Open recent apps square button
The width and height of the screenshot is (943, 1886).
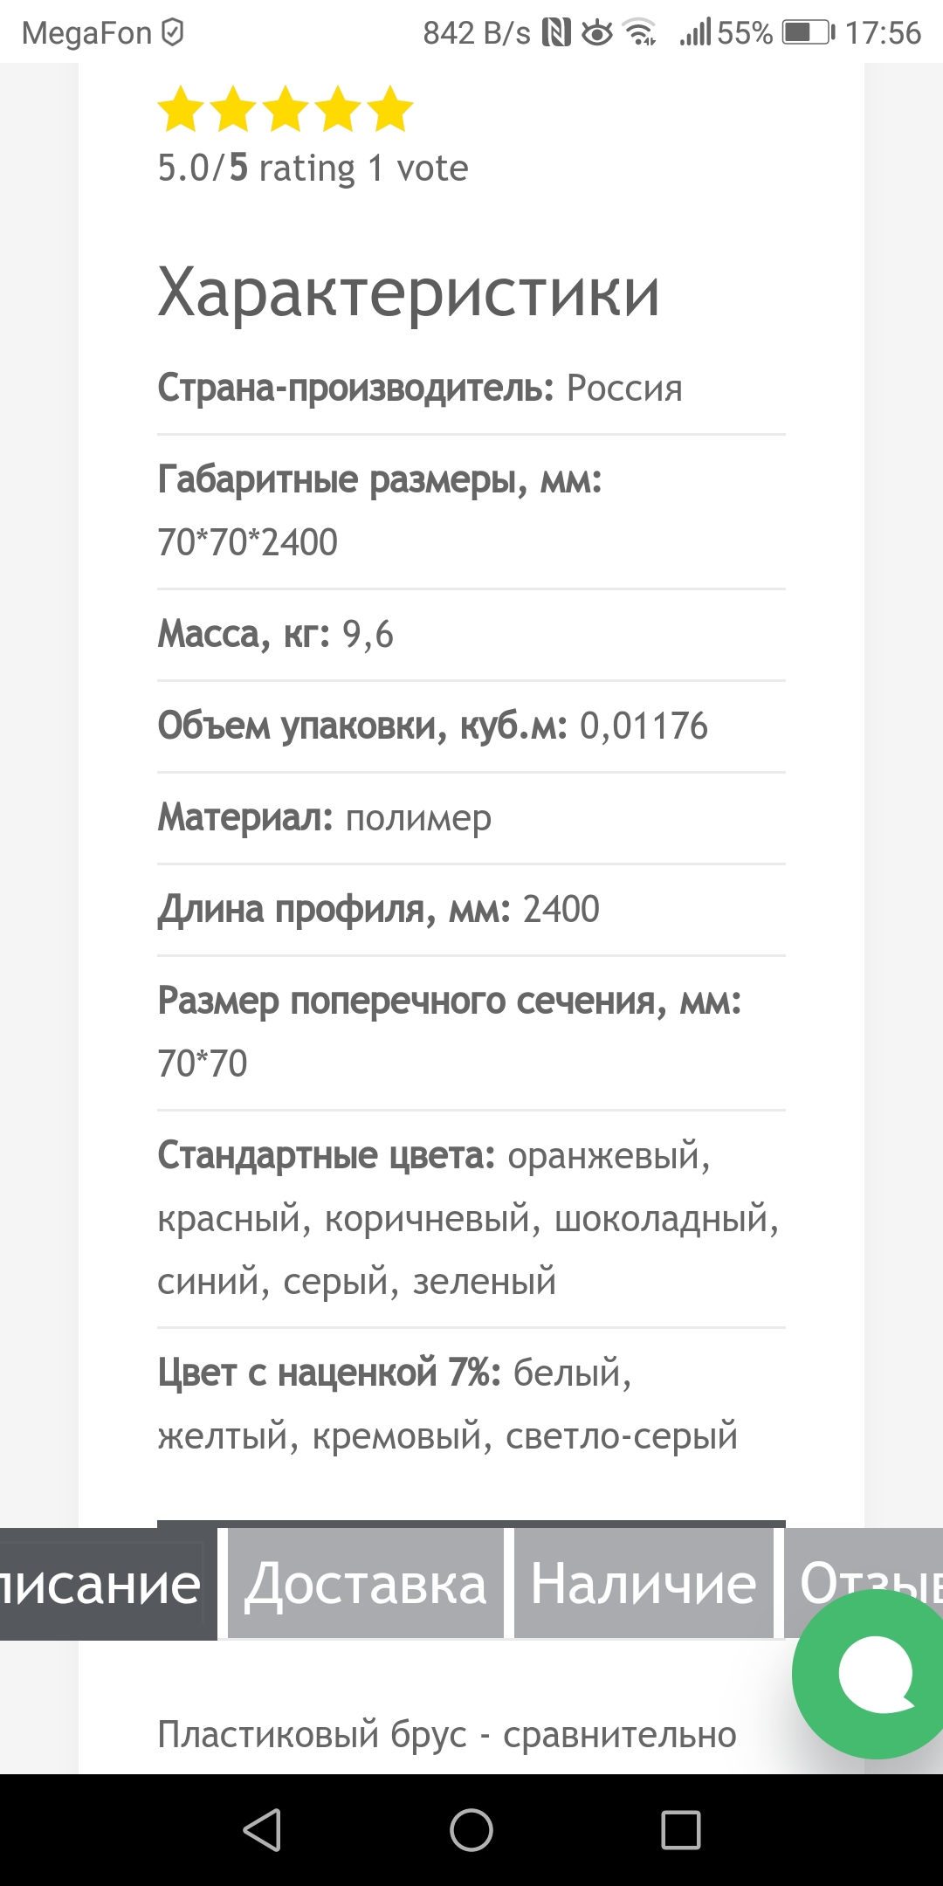click(x=681, y=1830)
